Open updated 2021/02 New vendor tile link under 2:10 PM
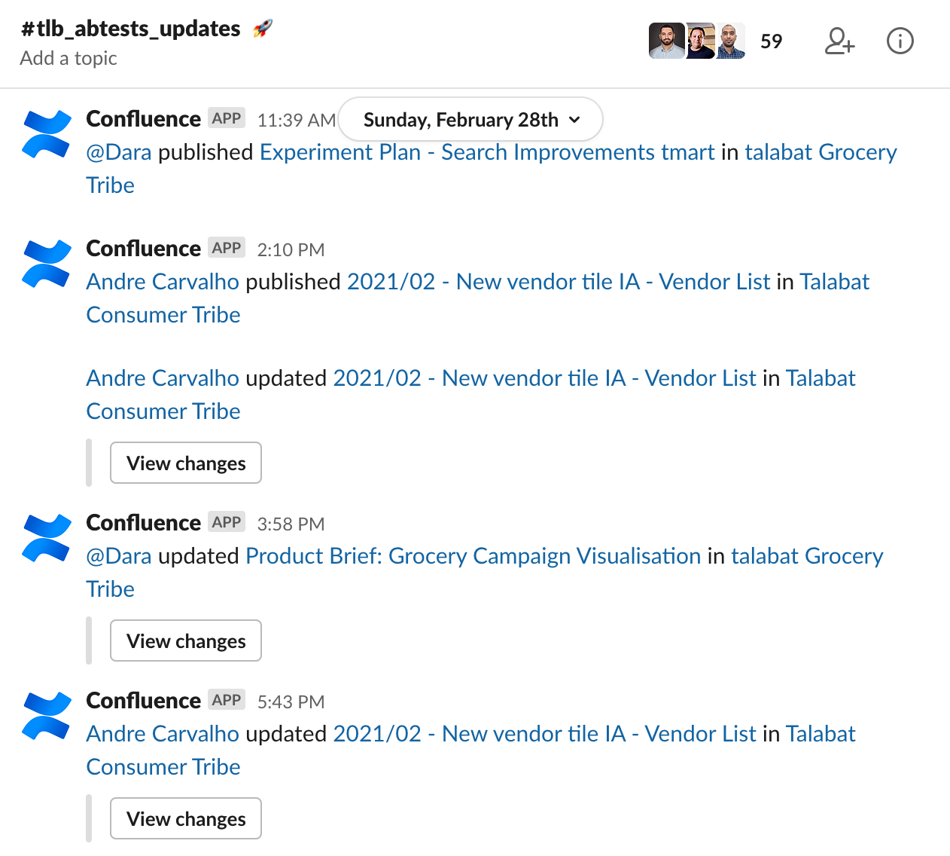This screenshot has height=856, width=950. [x=544, y=378]
